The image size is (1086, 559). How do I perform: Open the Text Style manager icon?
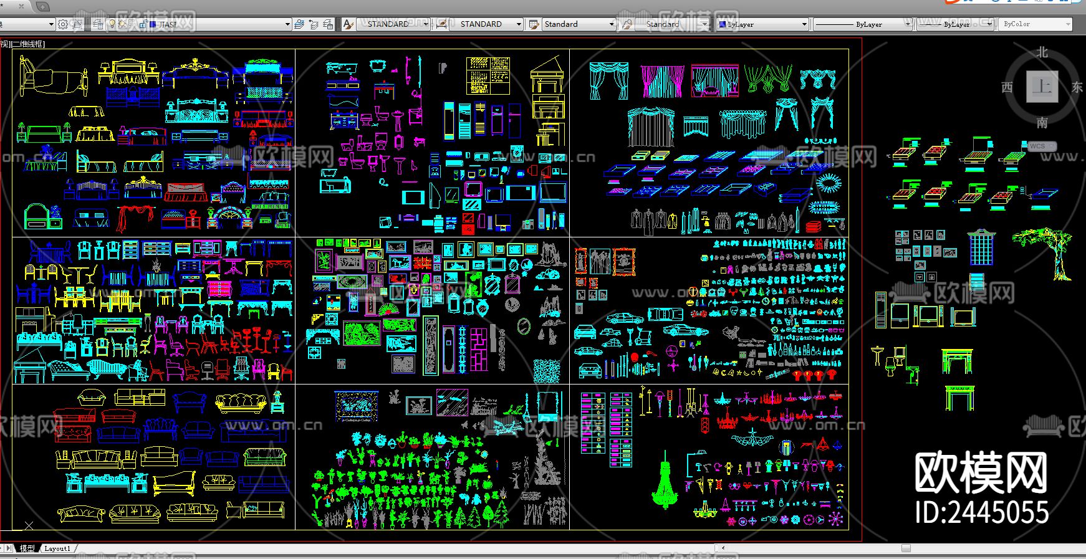348,24
